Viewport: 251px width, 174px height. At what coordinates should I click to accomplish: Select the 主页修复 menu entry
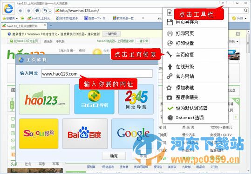[195, 55]
